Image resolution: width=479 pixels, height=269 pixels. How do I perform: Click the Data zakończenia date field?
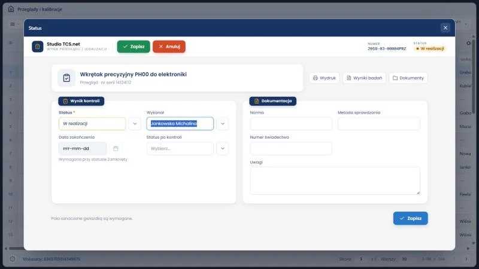[83, 148]
